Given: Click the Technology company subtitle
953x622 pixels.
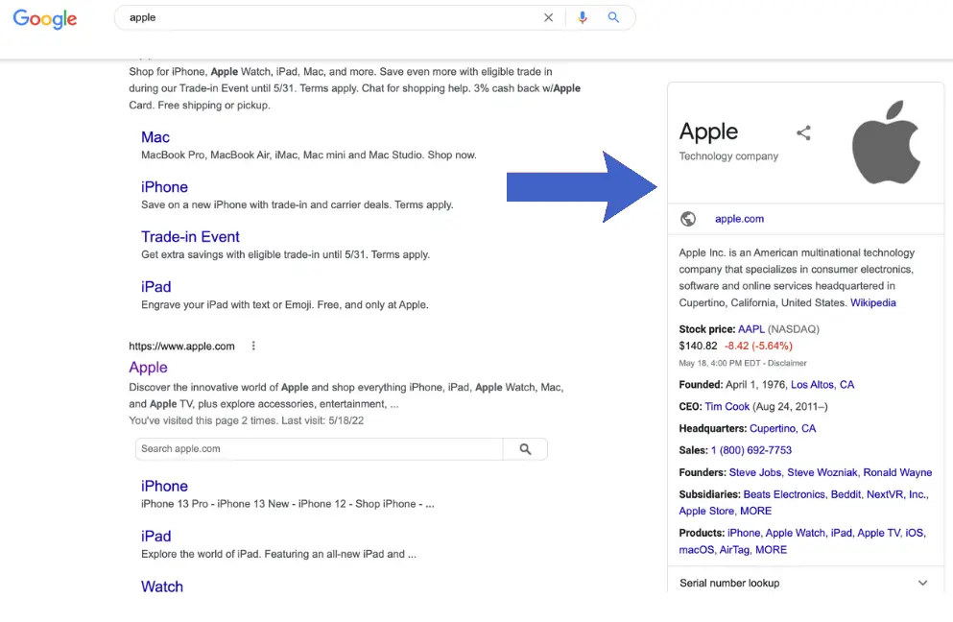Looking at the screenshot, I should click(728, 156).
